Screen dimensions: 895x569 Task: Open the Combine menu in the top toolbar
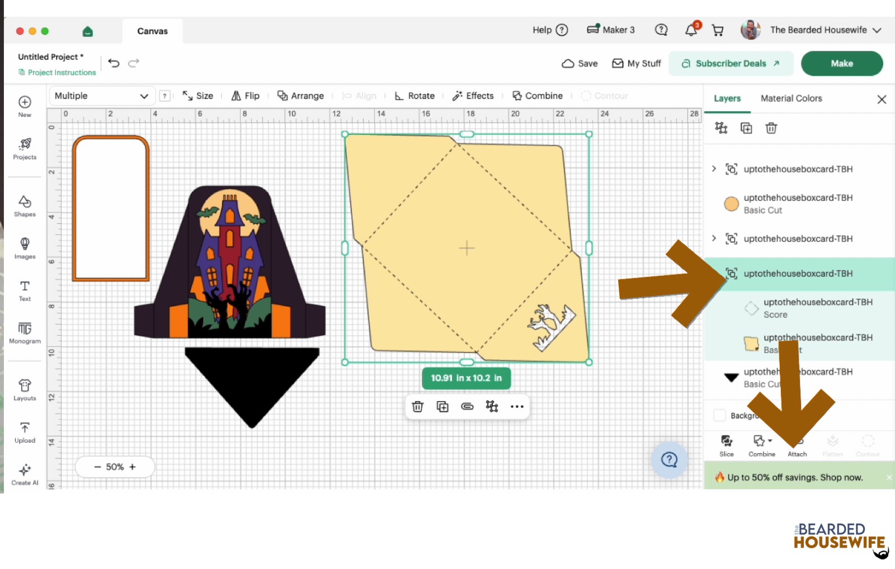click(538, 96)
